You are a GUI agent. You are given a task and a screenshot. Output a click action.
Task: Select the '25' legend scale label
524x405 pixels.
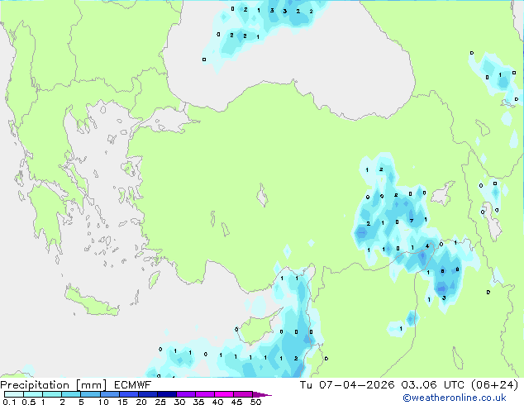click(x=160, y=402)
